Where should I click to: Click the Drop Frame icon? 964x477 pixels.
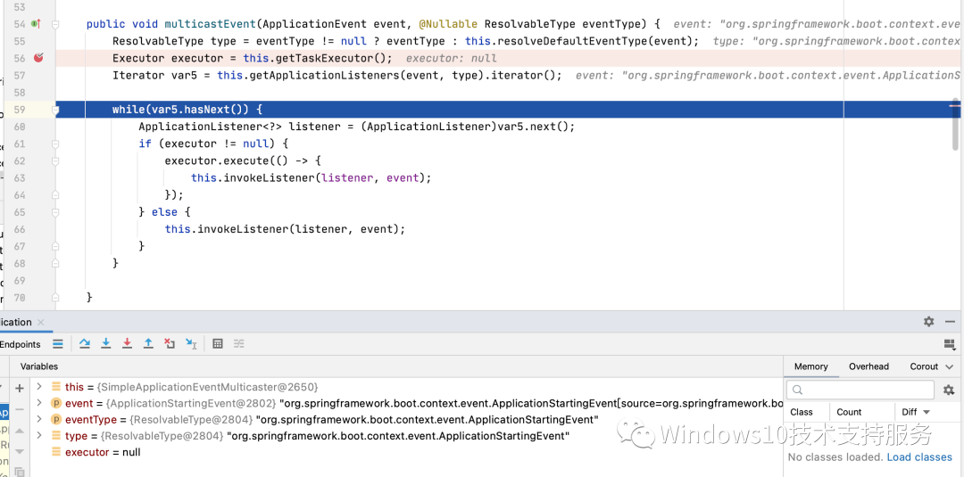coord(170,344)
